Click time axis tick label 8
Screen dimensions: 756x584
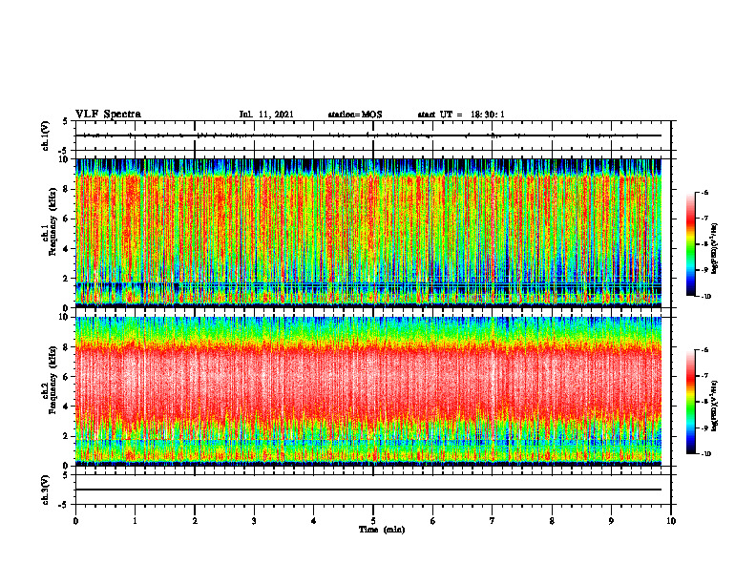point(552,521)
